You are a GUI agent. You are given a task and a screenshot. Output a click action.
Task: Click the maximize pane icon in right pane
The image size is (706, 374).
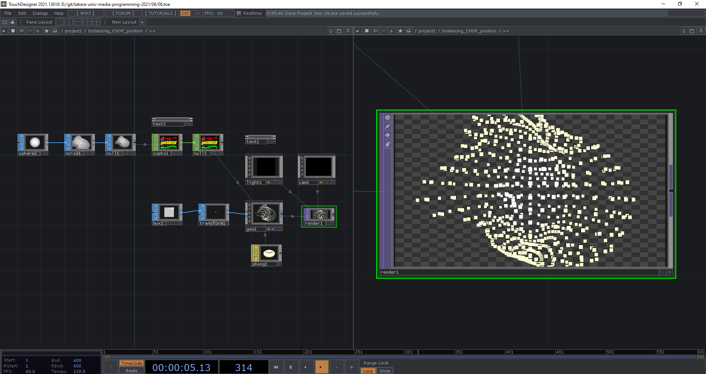click(x=692, y=31)
